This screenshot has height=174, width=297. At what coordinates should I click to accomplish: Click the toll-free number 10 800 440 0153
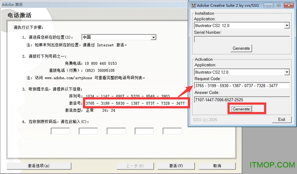pos(101,63)
